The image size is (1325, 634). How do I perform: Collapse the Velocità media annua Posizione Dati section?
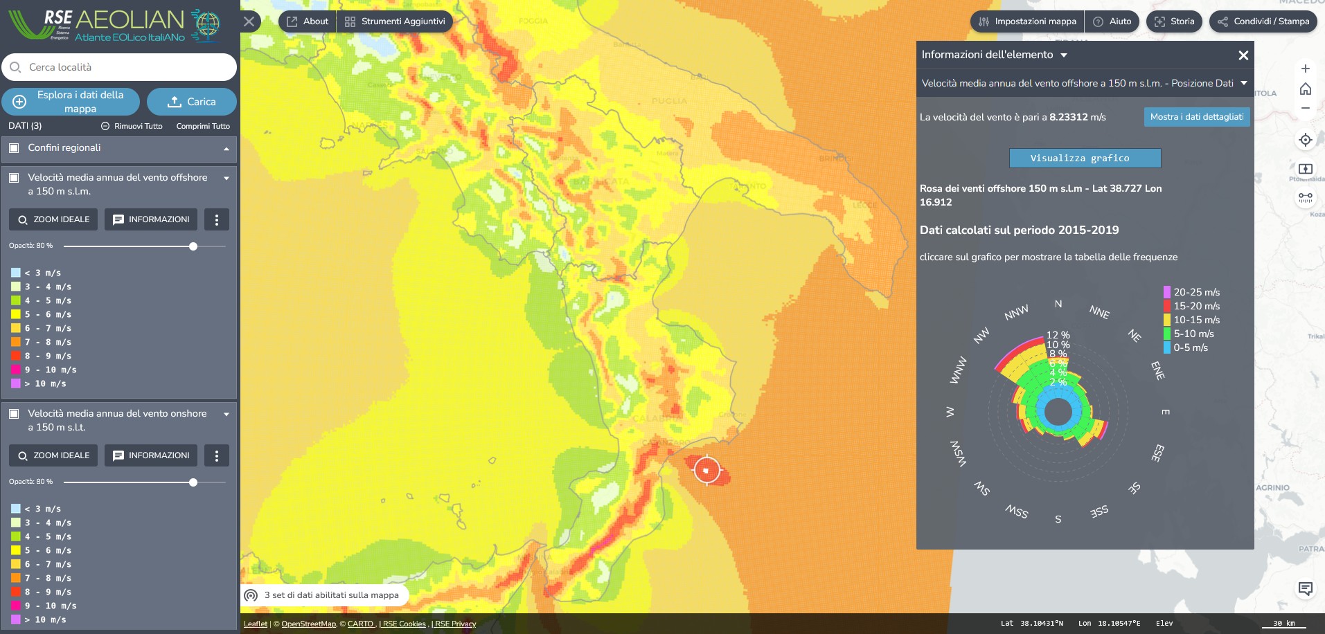click(x=1244, y=83)
